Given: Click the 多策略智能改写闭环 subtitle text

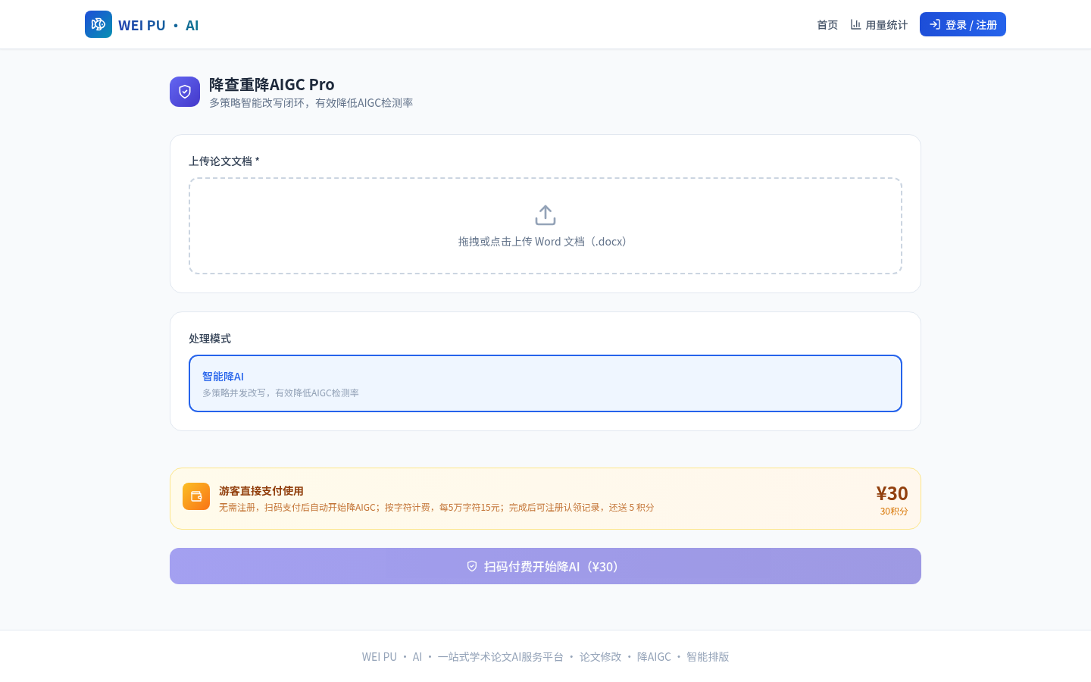Looking at the screenshot, I should [x=311, y=103].
